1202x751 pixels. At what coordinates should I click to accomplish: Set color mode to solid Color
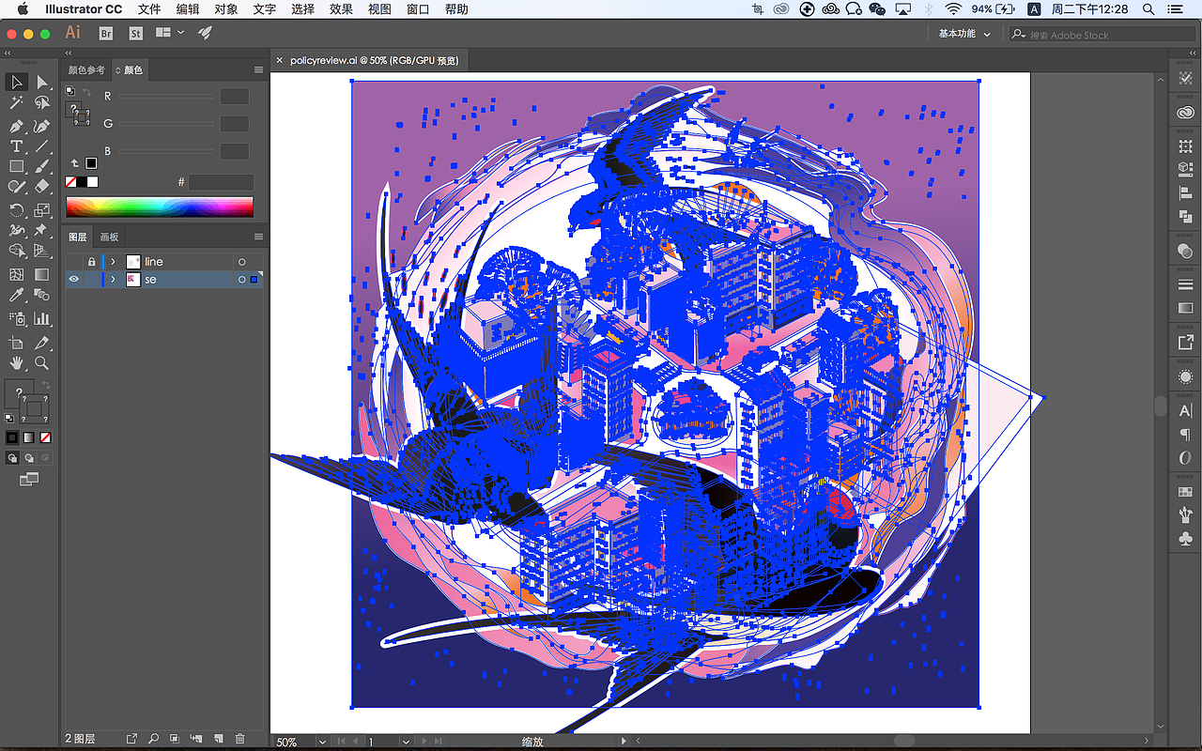click(x=12, y=437)
